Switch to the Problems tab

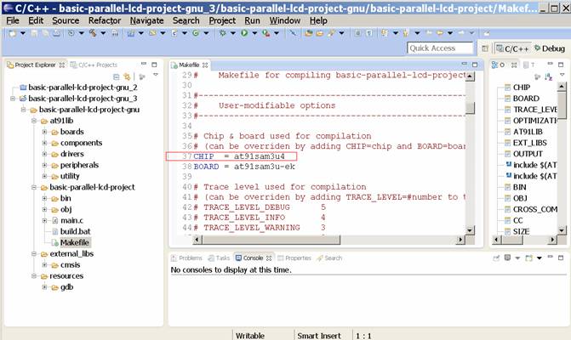point(186,258)
